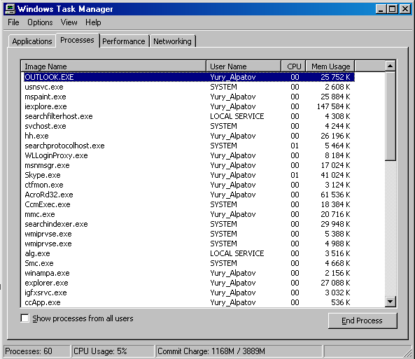Enable Show processes from all users

tap(24, 318)
